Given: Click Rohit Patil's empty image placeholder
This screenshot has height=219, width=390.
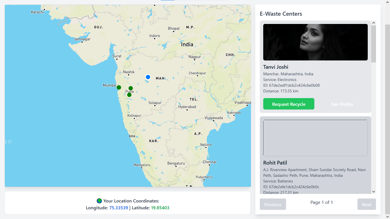Looking at the screenshot, I should 315,138.
